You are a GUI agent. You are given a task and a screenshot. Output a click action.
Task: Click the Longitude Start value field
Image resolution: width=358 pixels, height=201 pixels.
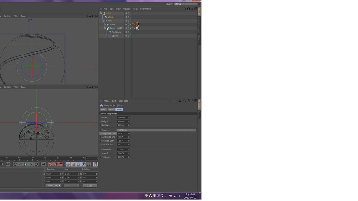[x=122, y=134]
